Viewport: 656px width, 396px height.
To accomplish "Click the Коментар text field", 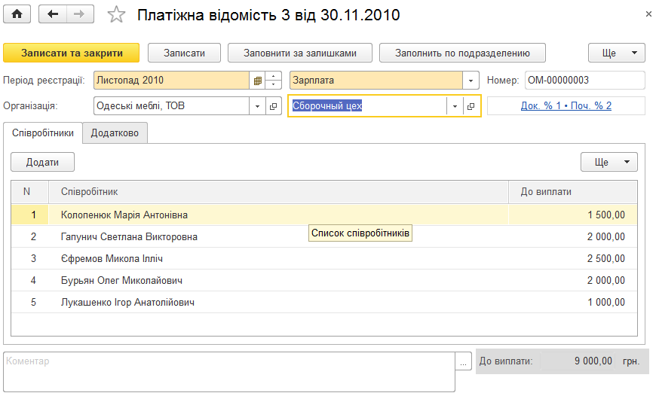I will click(229, 372).
